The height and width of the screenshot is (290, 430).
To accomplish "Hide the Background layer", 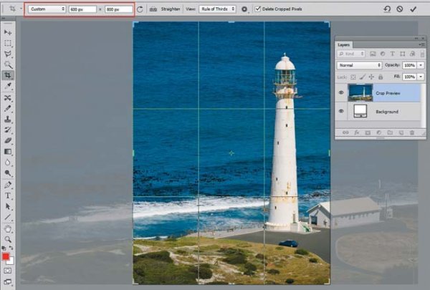I will pyautogui.click(x=341, y=112).
